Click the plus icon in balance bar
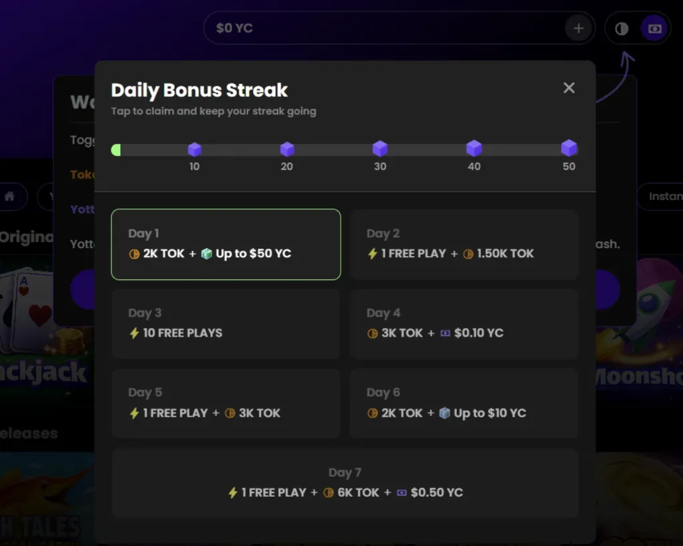 click(x=578, y=28)
